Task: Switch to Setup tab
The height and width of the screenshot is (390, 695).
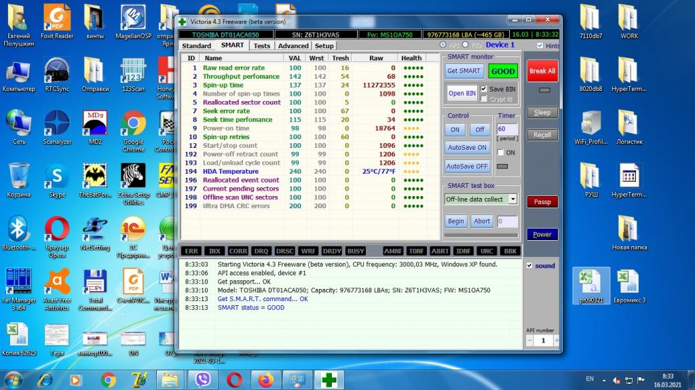Action: [324, 45]
